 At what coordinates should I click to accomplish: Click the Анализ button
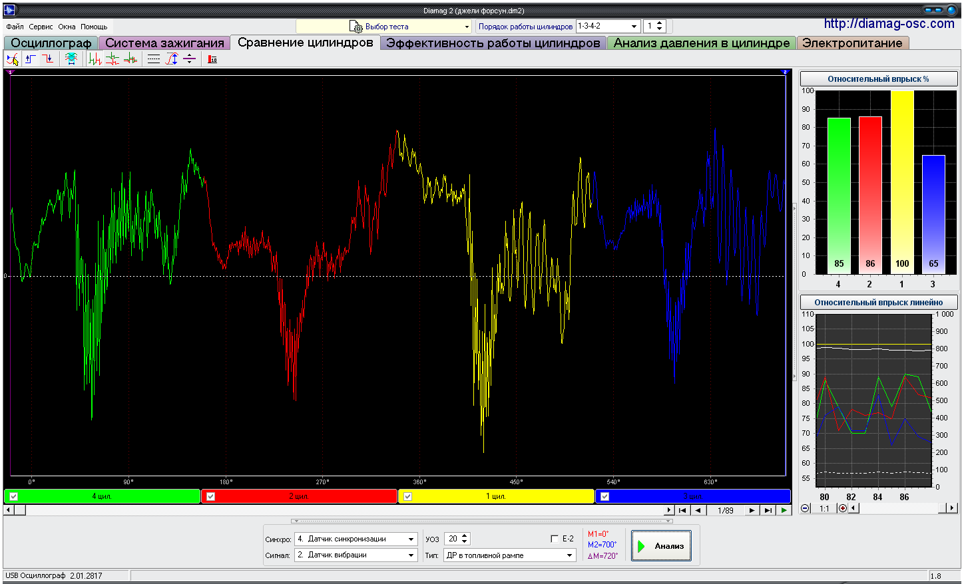click(661, 546)
